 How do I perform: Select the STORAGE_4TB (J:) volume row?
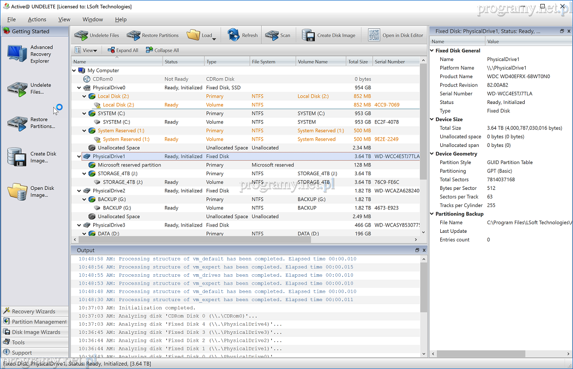tap(123, 182)
